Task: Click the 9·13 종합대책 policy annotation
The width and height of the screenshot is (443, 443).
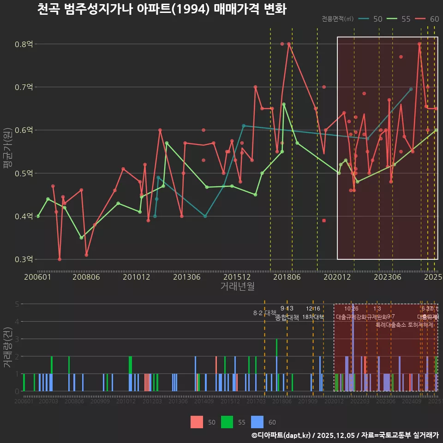Action: coord(287,313)
